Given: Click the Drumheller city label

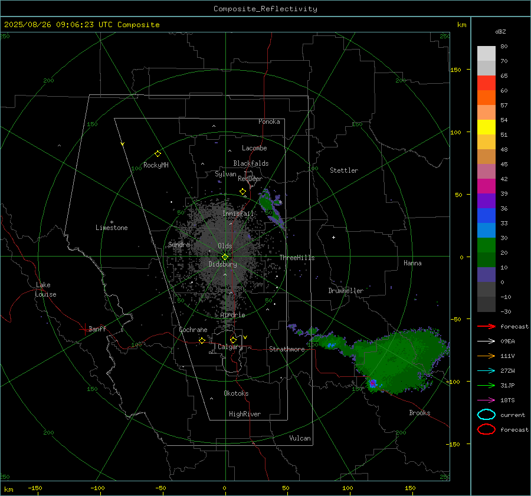Looking at the screenshot, I should 346,291.
